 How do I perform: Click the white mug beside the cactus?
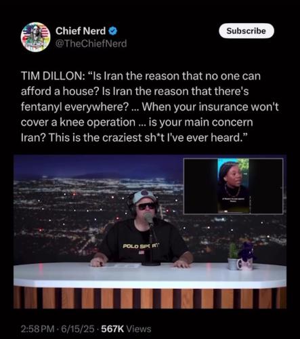coord(245,264)
